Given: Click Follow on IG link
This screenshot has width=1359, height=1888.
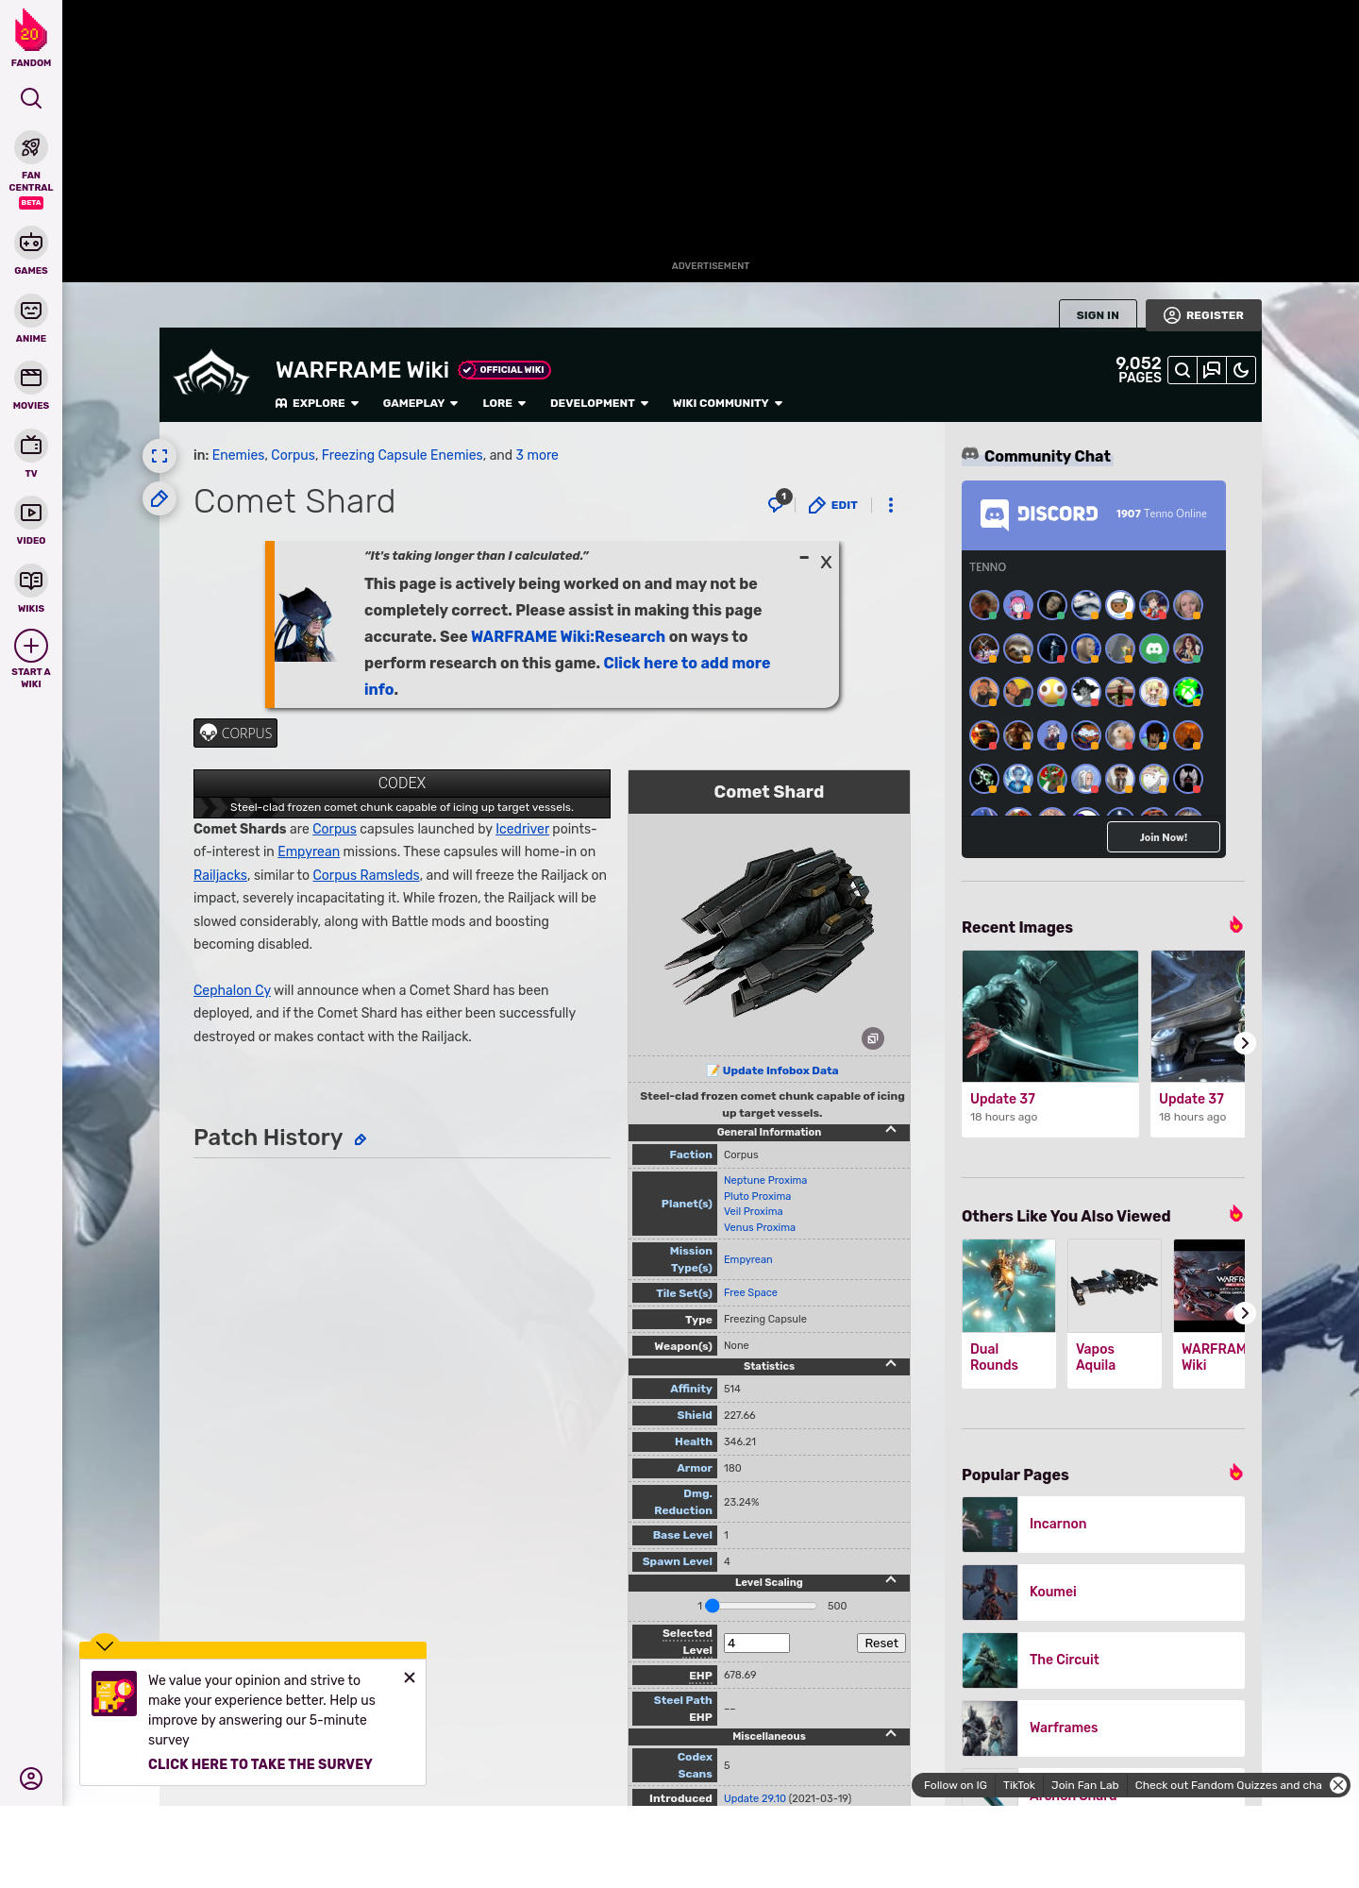Looking at the screenshot, I should coord(955,1785).
